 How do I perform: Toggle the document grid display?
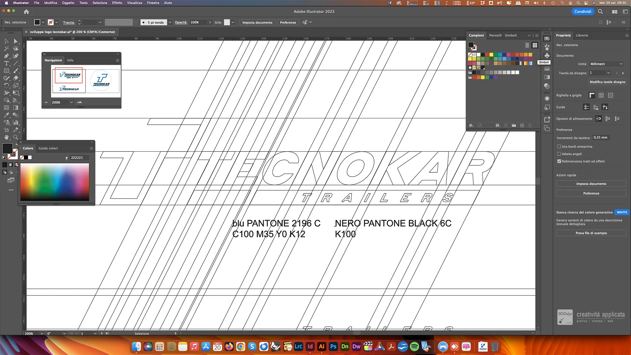click(x=601, y=95)
